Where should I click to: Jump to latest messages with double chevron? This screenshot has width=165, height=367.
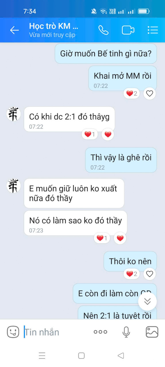pos(147,301)
